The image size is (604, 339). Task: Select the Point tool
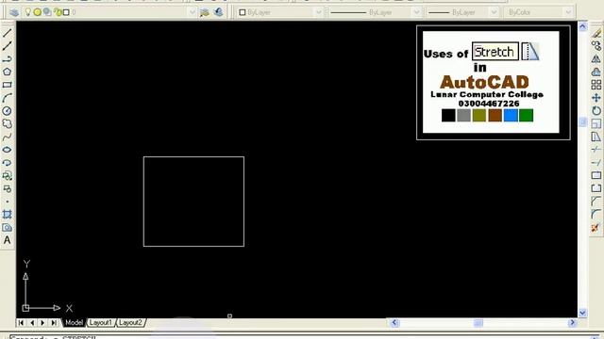(x=7, y=202)
